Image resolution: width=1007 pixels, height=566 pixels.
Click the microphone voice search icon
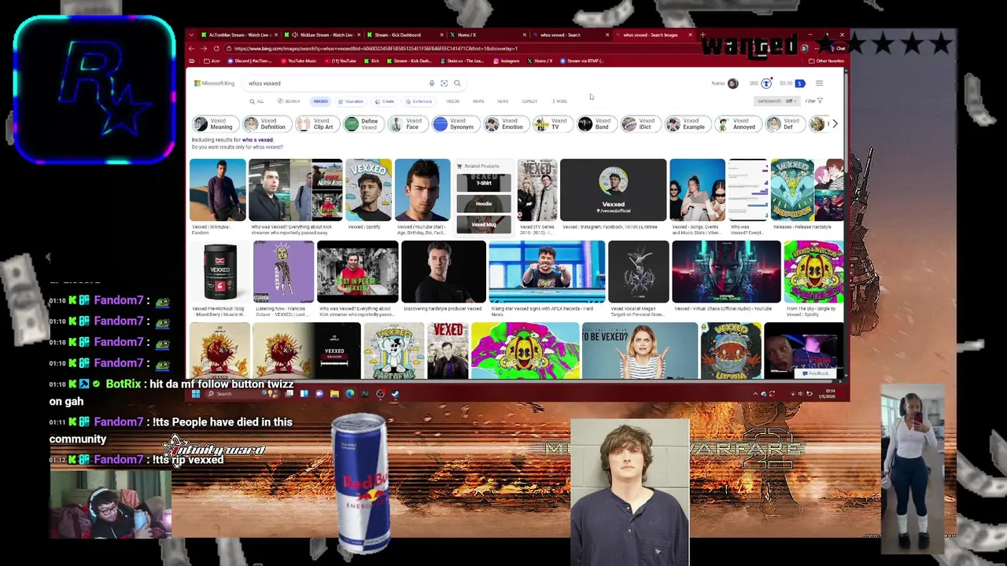[431, 83]
